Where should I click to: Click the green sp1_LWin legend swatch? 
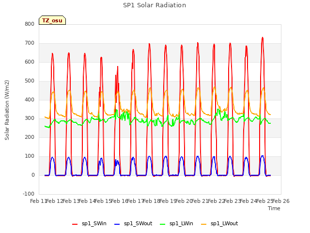(x=163, y=224)
